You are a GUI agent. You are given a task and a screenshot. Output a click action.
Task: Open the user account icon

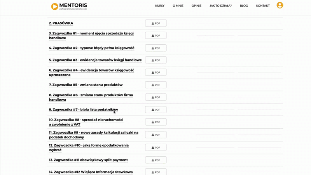point(280,5)
